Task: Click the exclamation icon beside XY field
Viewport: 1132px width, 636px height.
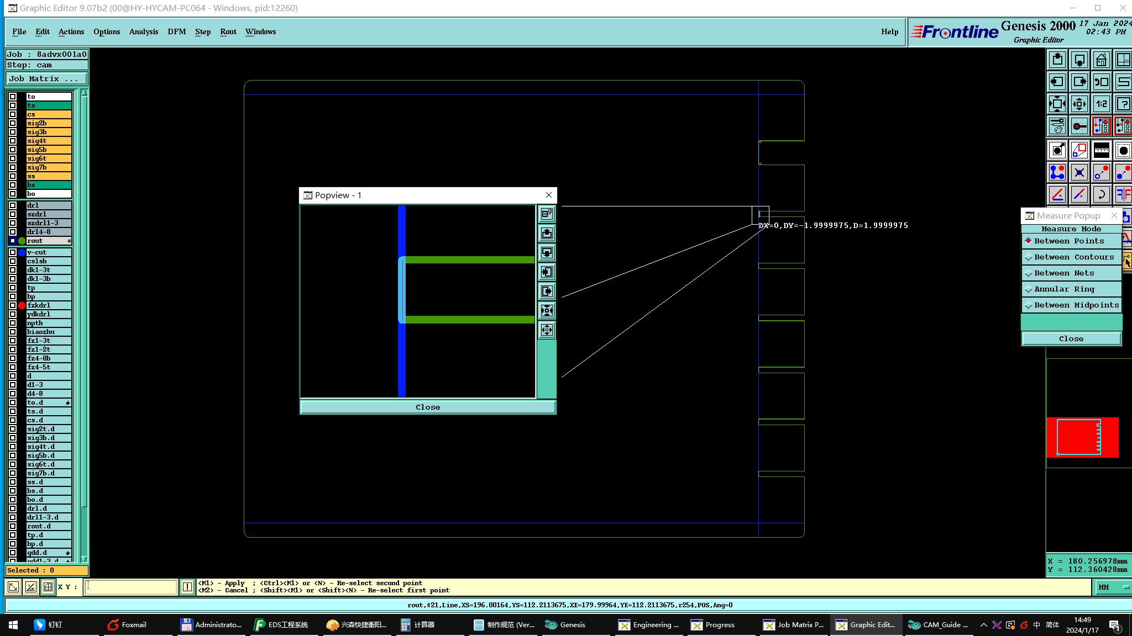Action: [x=187, y=587]
